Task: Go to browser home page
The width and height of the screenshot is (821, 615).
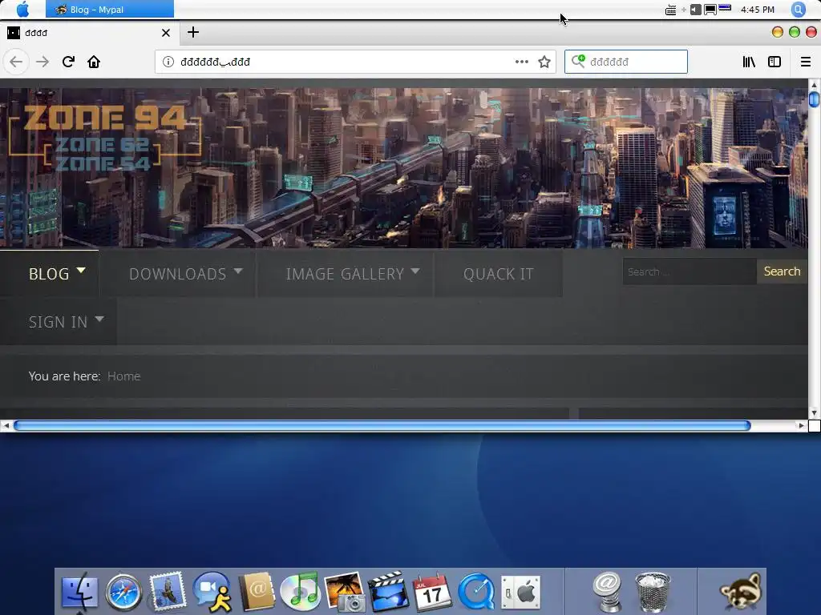Action: [x=94, y=62]
